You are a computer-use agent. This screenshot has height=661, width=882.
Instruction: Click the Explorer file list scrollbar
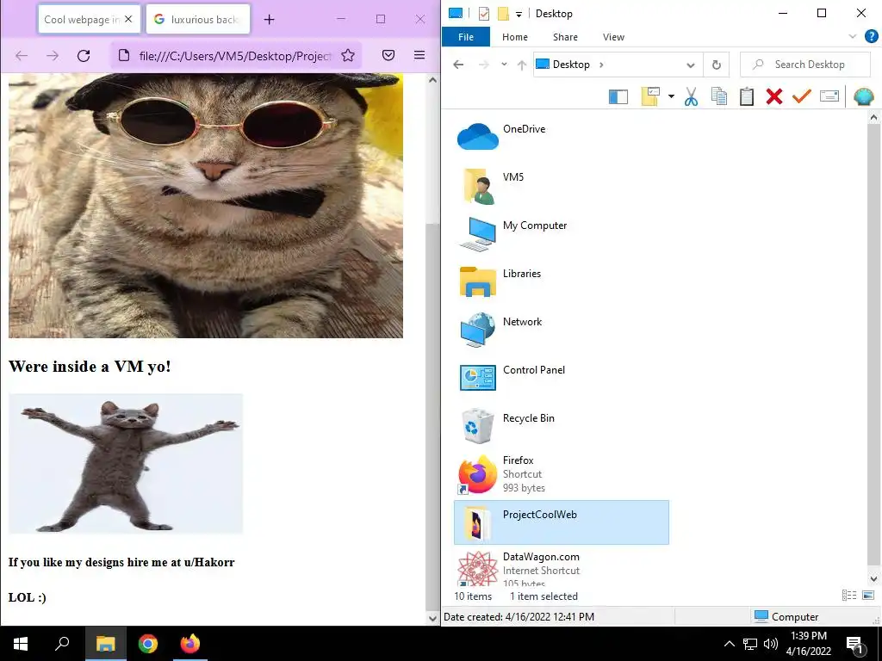pyautogui.click(x=873, y=343)
